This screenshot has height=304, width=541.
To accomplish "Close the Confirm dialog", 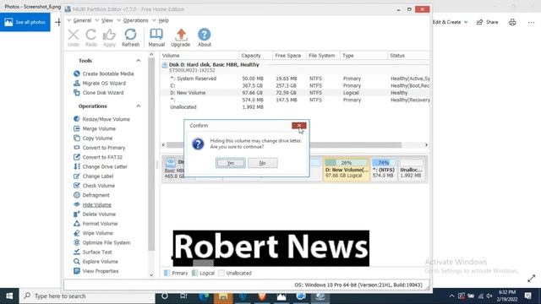I will pyautogui.click(x=298, y=126).
